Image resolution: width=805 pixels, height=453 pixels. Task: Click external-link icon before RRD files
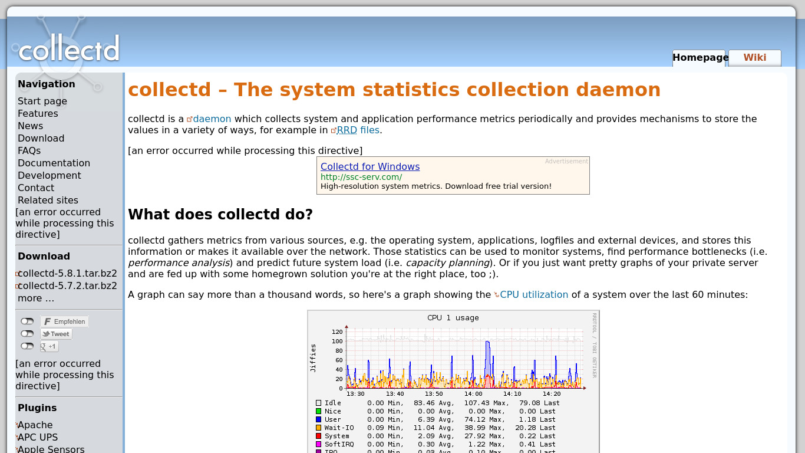[x=334, y=130]
